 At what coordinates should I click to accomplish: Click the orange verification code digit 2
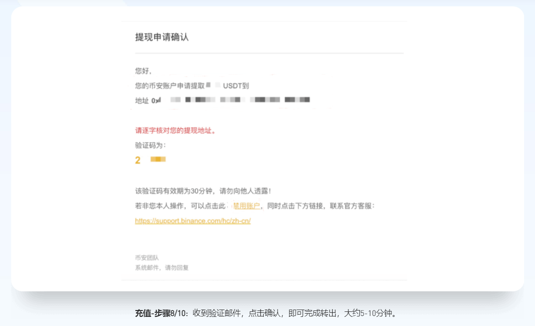(138, 160)
